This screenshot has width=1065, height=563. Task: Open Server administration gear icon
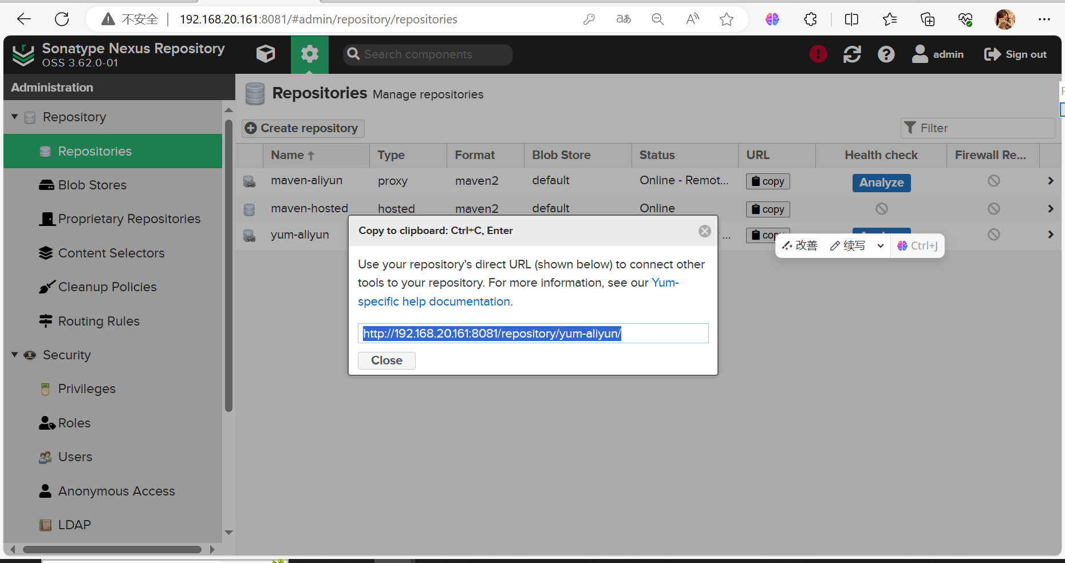(310, 54)
